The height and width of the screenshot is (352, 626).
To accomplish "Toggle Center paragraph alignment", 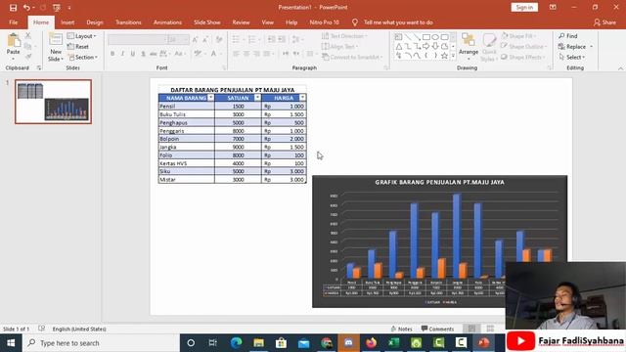I will 246,54.
